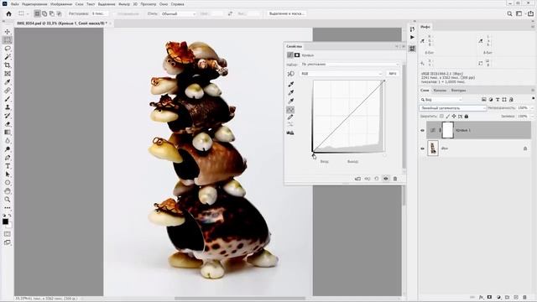Hide the Curves 1 adjustment layer
This screenshot has width=537, height=302.
tap(422, 131)
